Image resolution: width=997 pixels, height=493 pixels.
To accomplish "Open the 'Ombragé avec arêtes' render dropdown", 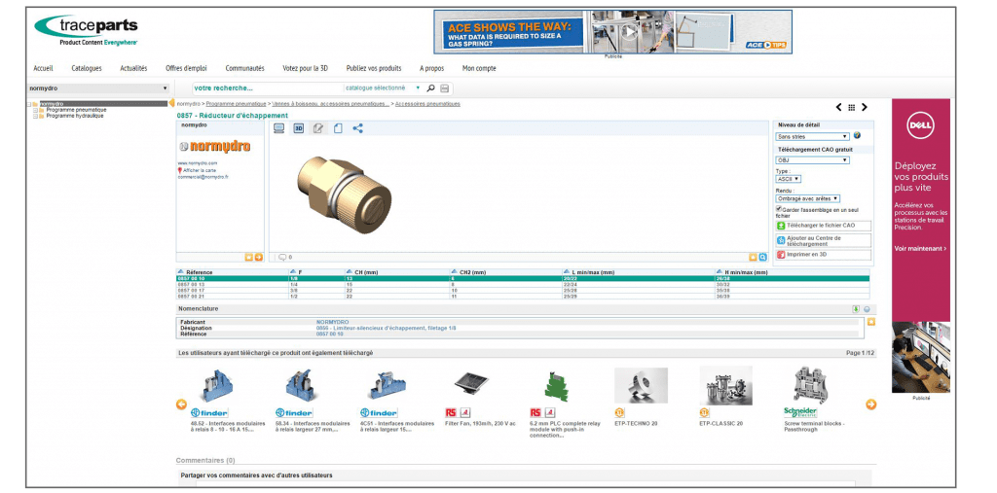I will click(807, 198).
